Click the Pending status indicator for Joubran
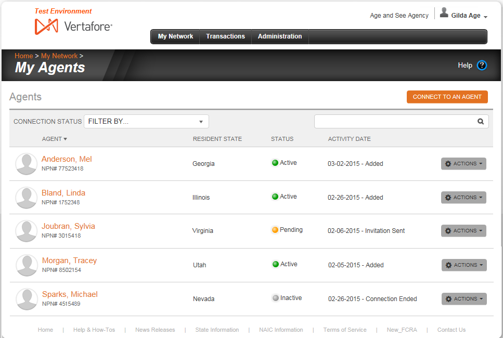503x338 pixels. pos(275,229)
